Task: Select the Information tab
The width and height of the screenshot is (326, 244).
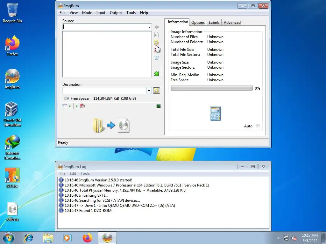Action: (x=178, y=22)
